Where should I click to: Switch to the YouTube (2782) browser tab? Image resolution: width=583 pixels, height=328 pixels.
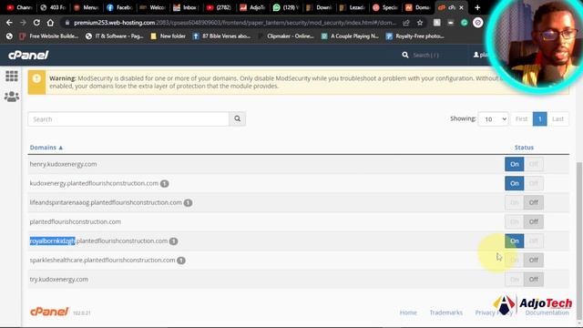(220, 7)
